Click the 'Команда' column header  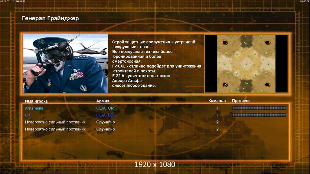(x=217, y=101)
